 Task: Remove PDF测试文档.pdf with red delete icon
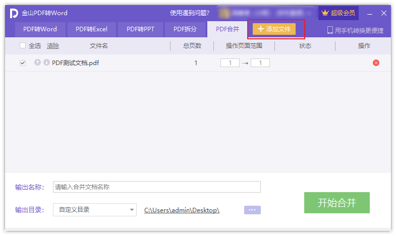point(376,63)
